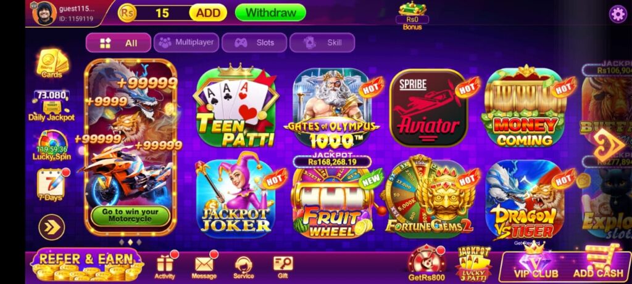Screen dimensions: 632x284
Task: Select the Skill category tab
Action: tap(322, 43)
